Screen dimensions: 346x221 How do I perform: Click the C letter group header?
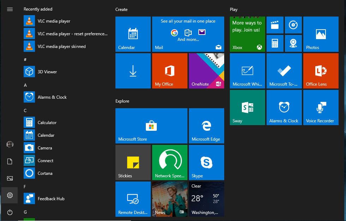click(25, 110)
